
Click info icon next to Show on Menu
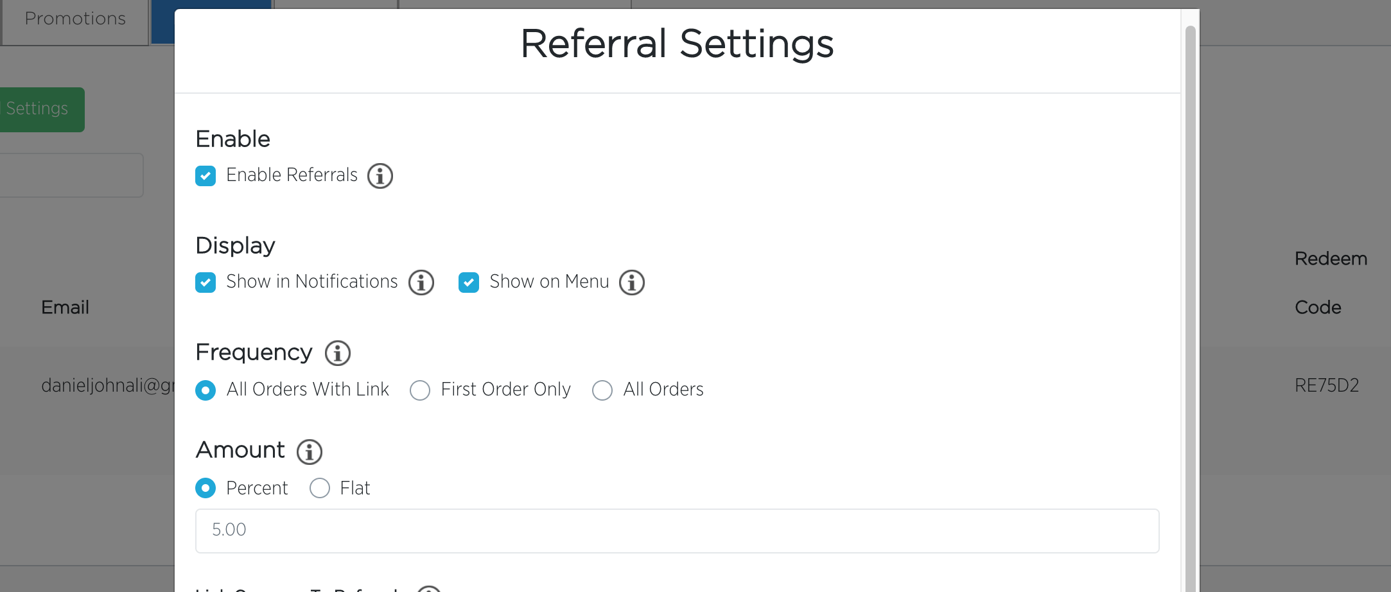(632, 283)
